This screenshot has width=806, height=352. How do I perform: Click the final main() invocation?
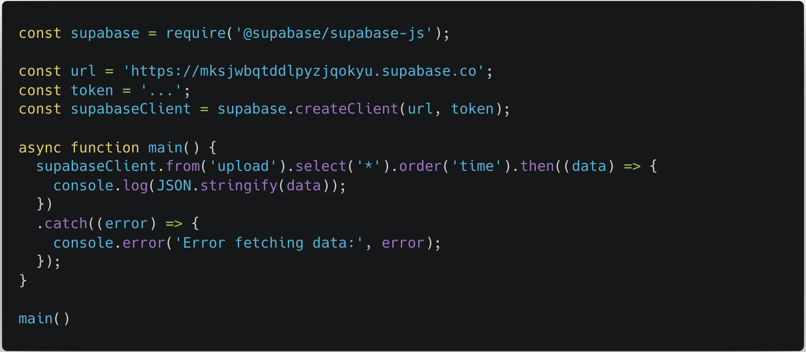pyautogui.click(x=44, y=319)
